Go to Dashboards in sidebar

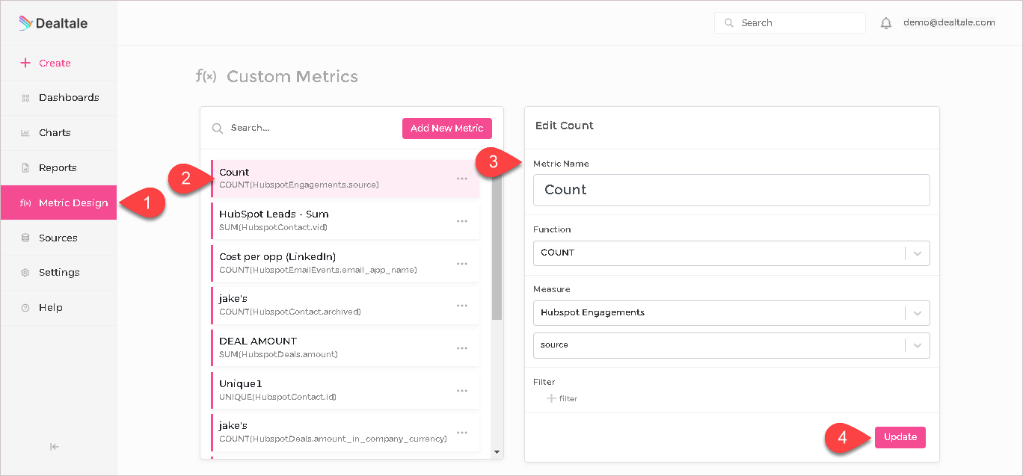click(x=58, y=98)
